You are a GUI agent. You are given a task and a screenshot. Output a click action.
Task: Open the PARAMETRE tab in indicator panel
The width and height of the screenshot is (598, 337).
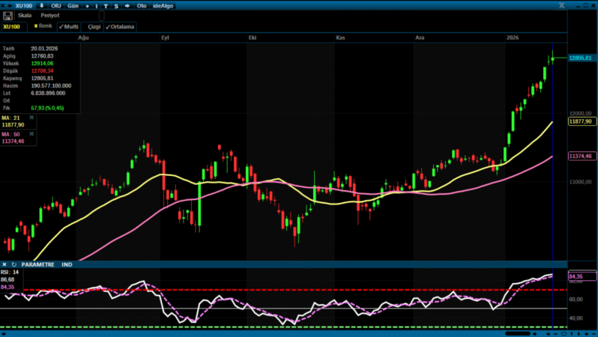point(38,264)
